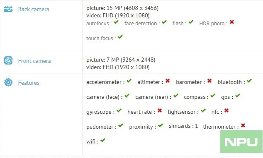Image resolution: width=263 pixels, height=158 pixels.
Task: Click the green check beside bluetooth
Action: pyautogui.click(x=249, y=81)
